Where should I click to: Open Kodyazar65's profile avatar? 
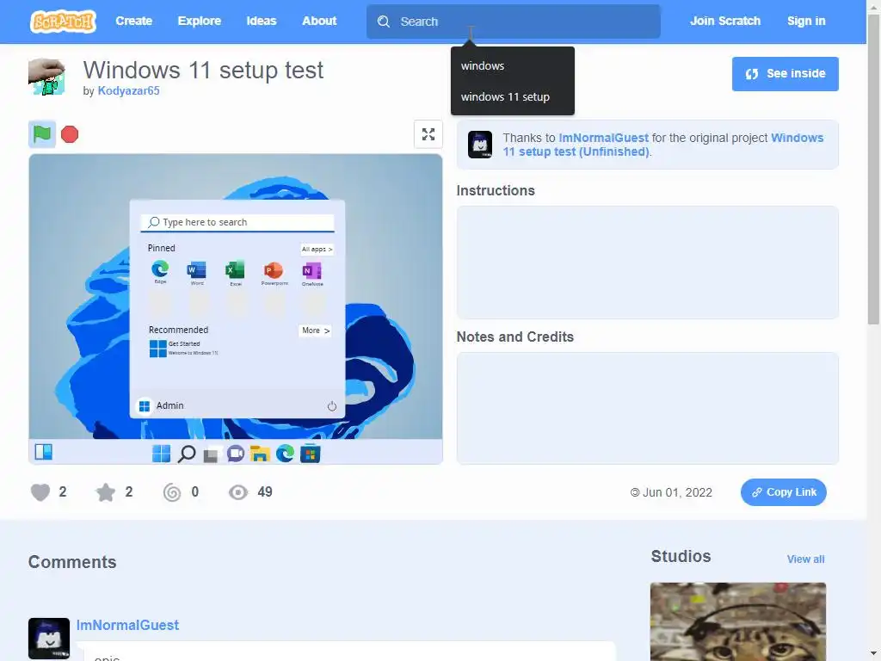coord(46,77)
